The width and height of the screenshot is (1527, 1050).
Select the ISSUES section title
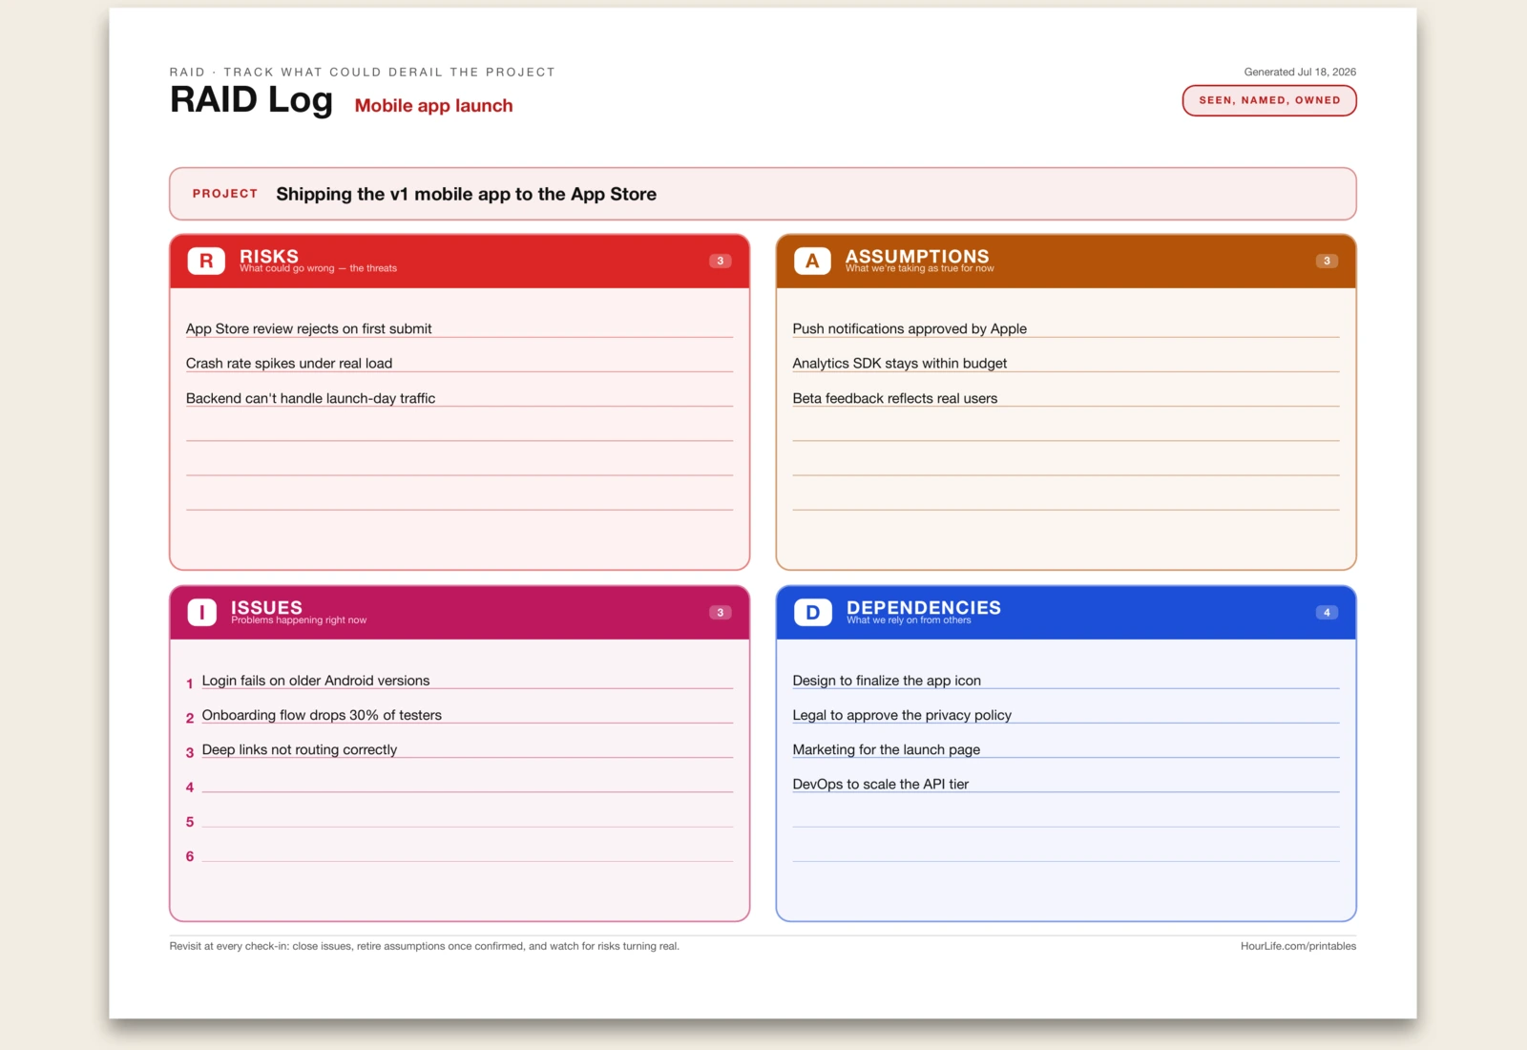pyautogui.click(x=266, y=607)
